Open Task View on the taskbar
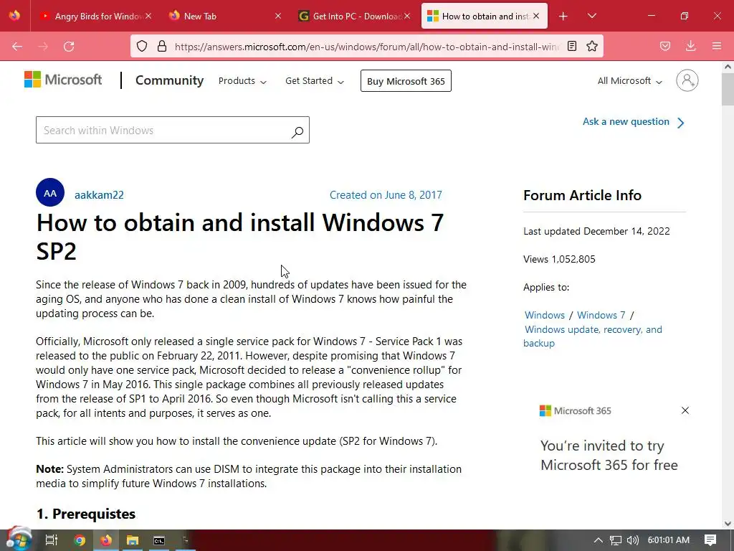This screenshot has width=734, height=551. click(x=52, y=540)
